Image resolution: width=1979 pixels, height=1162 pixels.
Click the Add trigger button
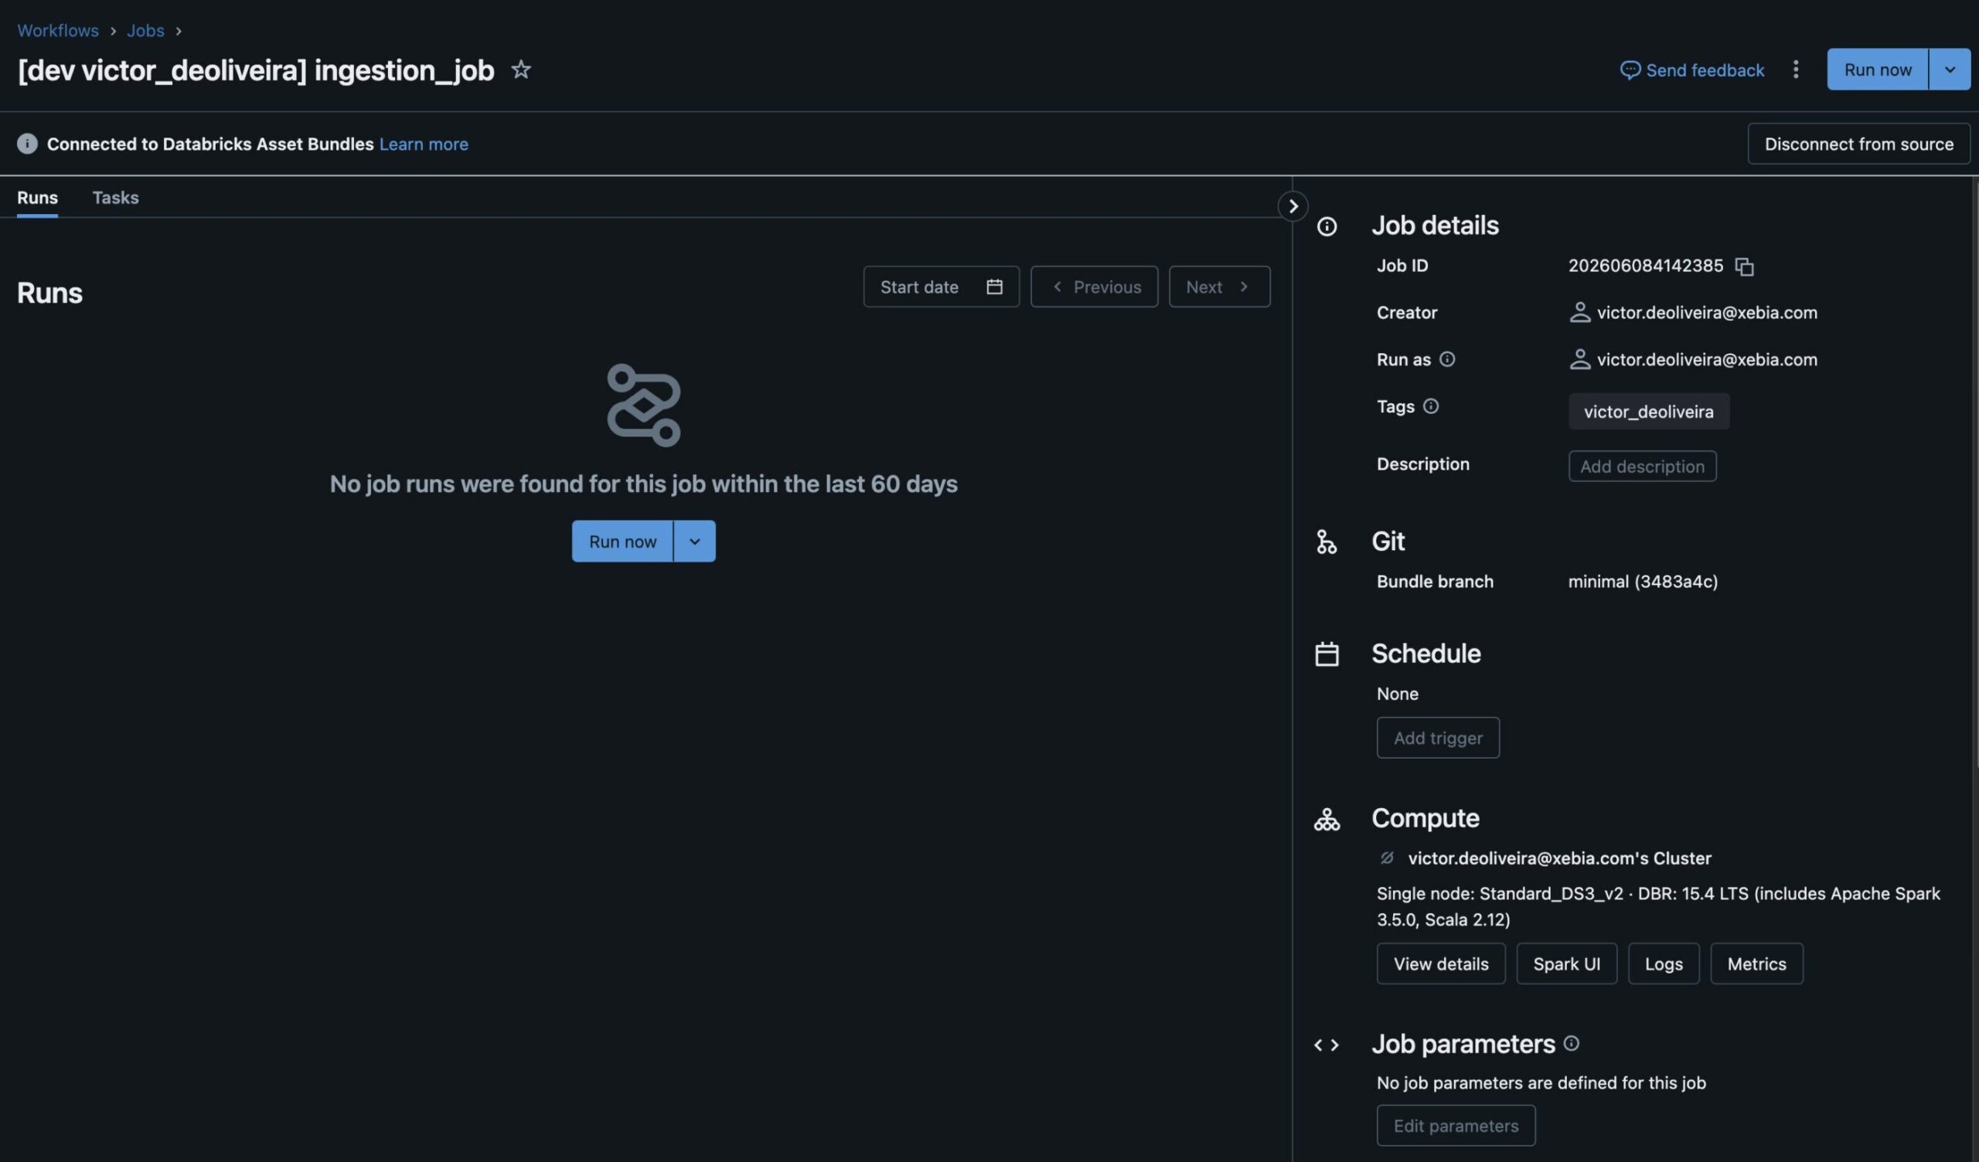pos(1437,738)
